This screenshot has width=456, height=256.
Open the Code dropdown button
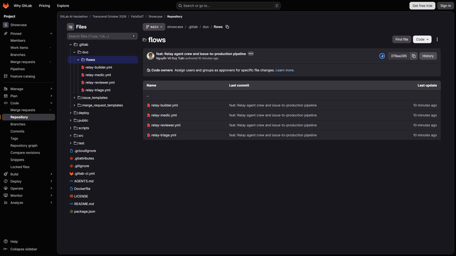[422, 39]
